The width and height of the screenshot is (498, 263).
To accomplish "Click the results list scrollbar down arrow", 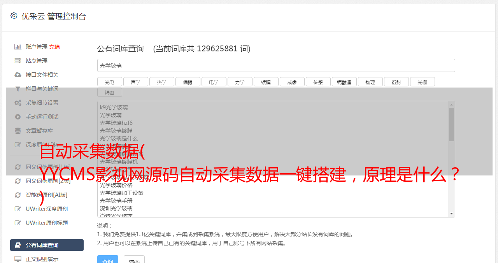I will (x=451, y=214).
